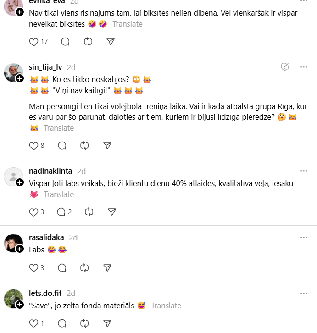Viewport: 317px width, 333px height.
Task: Open lets.do.fit's profile picture
Action: [x=13, y=299]
